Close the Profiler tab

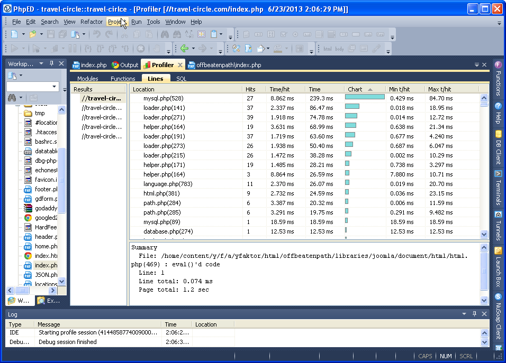pyautogui.click(x=180, y=65)
